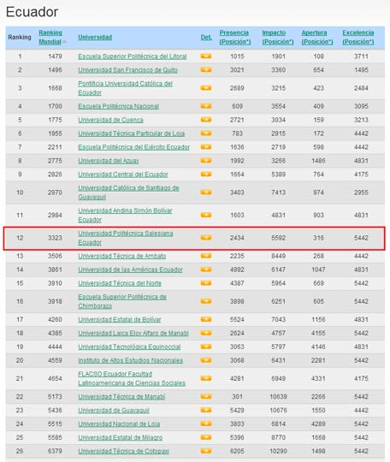Open details icon for Universidad Técnica Particular de Loja

point(206,133)
